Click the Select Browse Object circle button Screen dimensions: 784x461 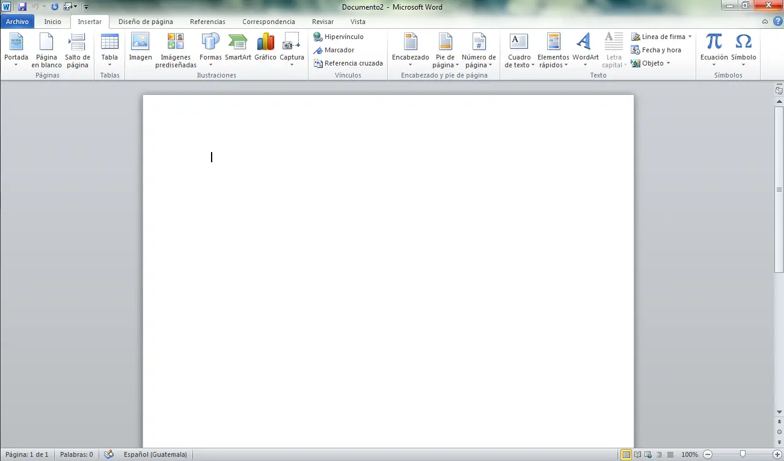tap(779, 432)
